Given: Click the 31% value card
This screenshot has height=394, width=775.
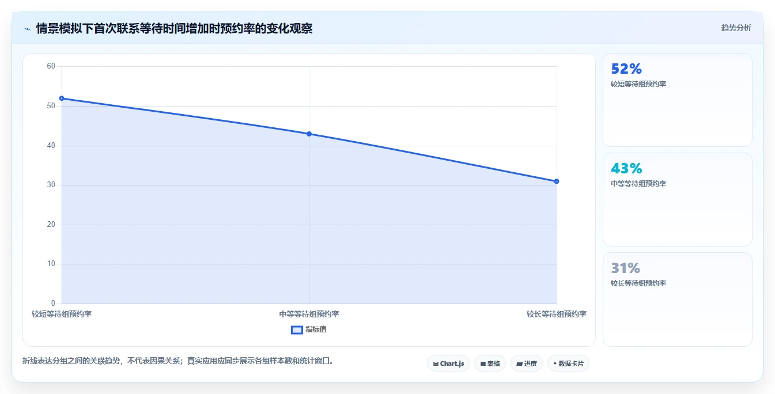Looking at the screenshot, I should coord(677,300).
